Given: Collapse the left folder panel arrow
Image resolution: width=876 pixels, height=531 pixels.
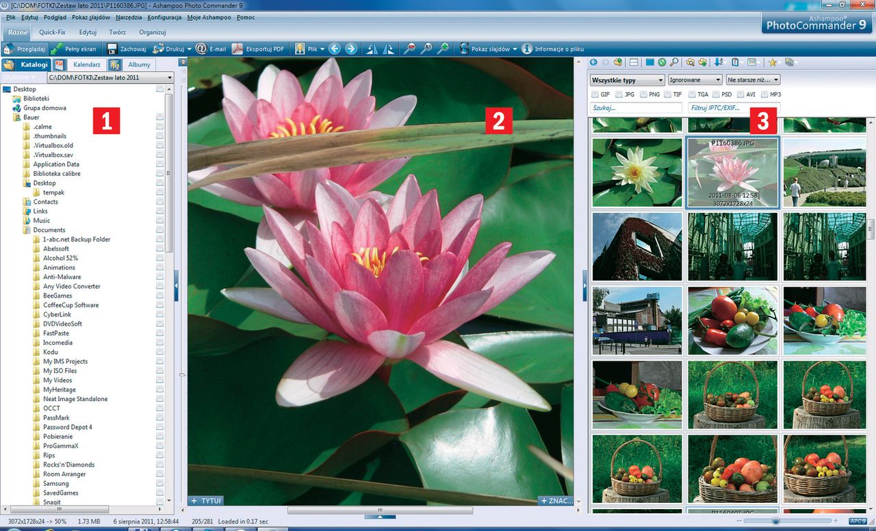Looking at the screenshot, I should point(176,285).
